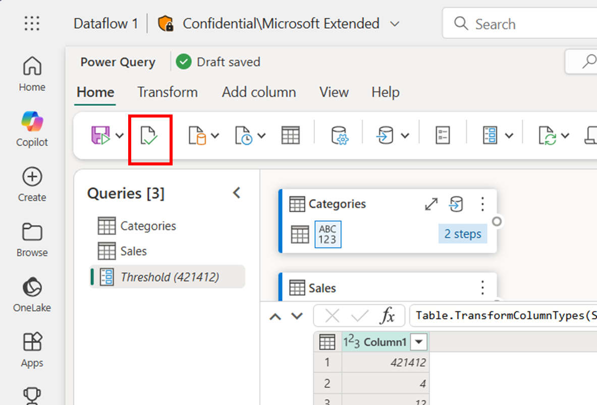The width and height of the screenshot is (597, 405).
Task: Click the formula bar text field
Action: (x=503, y=316)
